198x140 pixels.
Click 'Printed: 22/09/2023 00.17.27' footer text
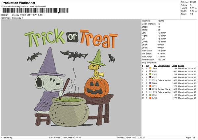[131, 138]
